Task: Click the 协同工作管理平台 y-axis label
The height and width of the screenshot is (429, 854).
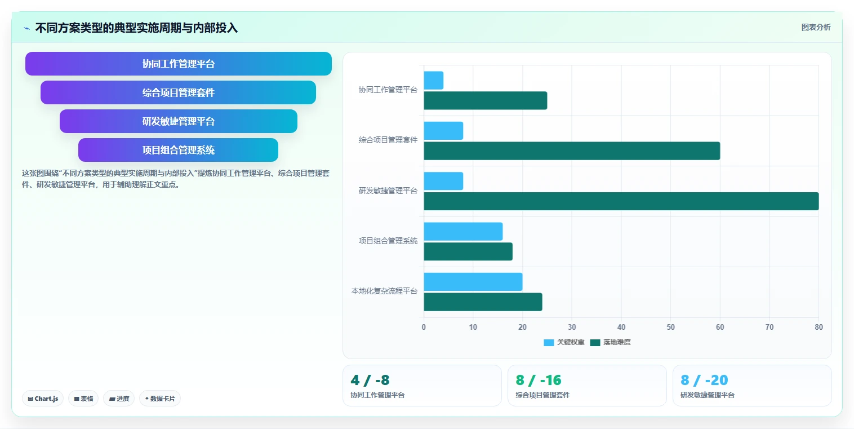Action: tap(388, 90)
